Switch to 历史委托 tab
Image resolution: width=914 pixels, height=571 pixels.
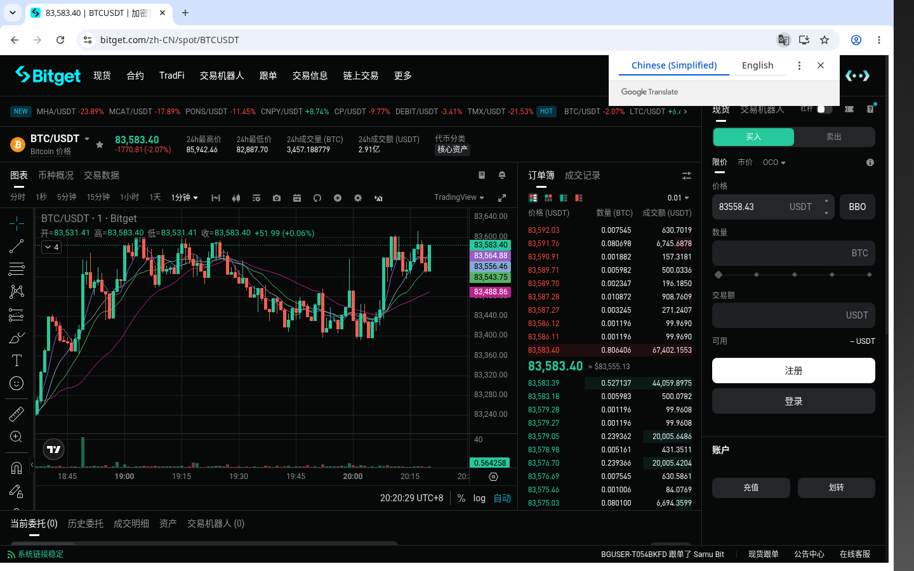click(86, 523)
